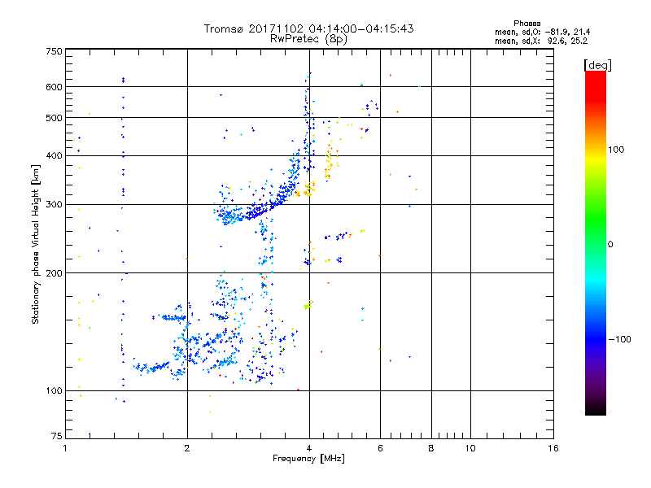The image size is (651, 488).
Task: Click the 'Phases' heading text
Action: (526, 24)
